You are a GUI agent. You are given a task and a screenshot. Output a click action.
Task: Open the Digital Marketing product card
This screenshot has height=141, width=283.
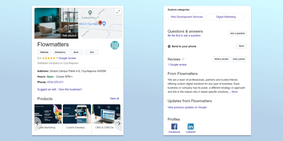[x=48, y=120]
